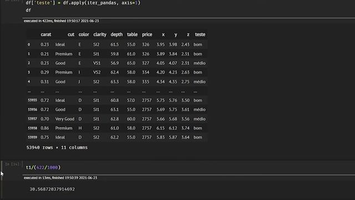Click carat value 0.86 in row 53938
The width and height of the screenshot is (355, 200).
44,128
